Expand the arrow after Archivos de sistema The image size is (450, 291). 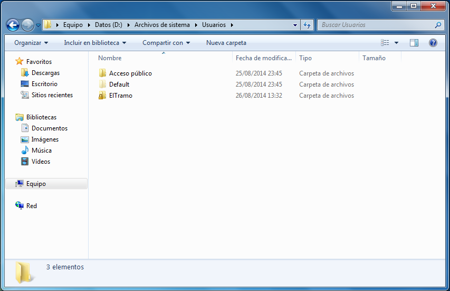click(x=196, y=25)
